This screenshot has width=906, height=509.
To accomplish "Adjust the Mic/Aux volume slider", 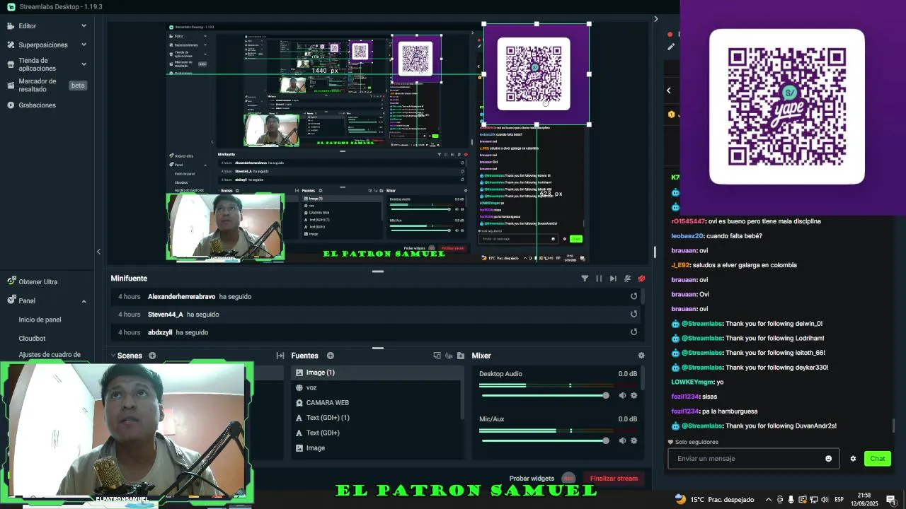I will pyautogui.click(x=544, y=440).
